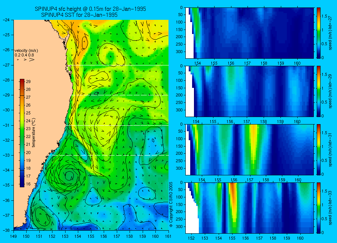Screen dimensions: 337x243
Task: Click the 157 longitude label under the lat=-31 panel
Action: coord(250,180)
